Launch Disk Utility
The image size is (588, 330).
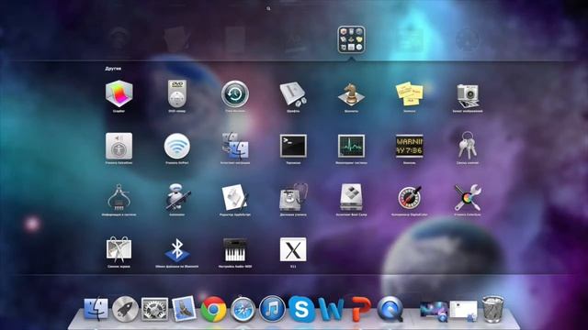[293, 198]
